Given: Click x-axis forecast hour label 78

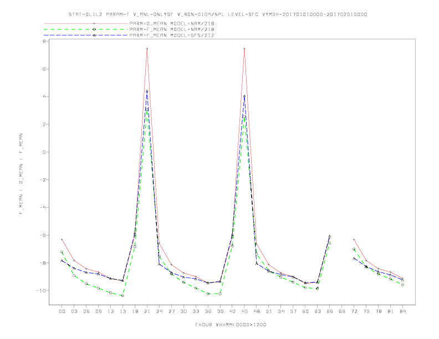Looking at the screenshot, I should click(x=379, y=311).
